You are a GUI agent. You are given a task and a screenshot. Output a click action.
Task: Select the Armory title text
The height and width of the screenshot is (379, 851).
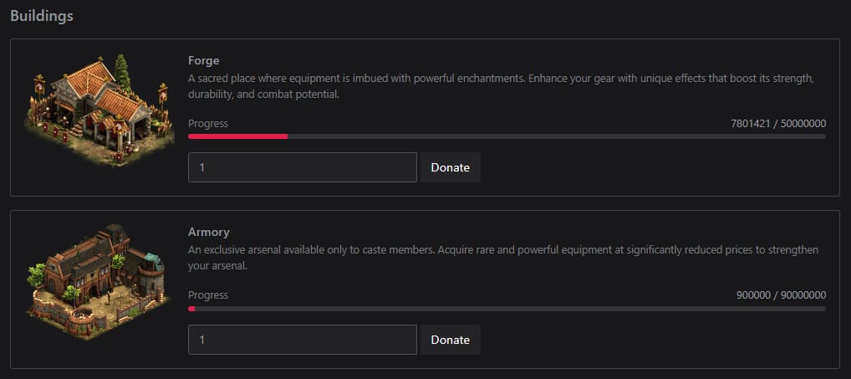click(209, 232)
